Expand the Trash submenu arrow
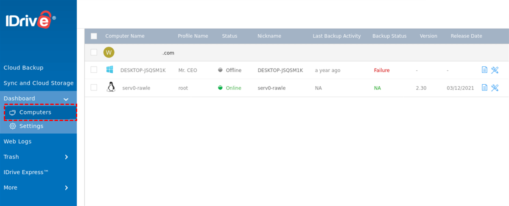Viewport: 509px width, 206px height. pyautogui.click(x=66, y=157)
